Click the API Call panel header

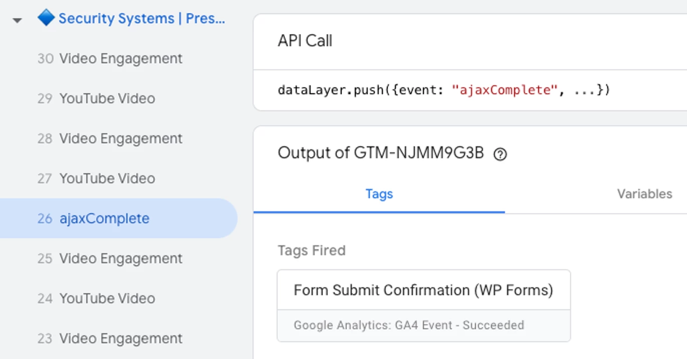[305, 41]
